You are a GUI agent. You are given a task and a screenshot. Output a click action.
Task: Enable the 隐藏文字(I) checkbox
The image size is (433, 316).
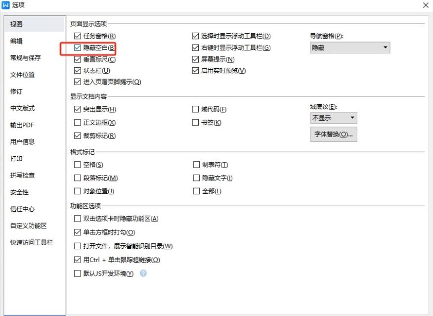coord(196,178)
